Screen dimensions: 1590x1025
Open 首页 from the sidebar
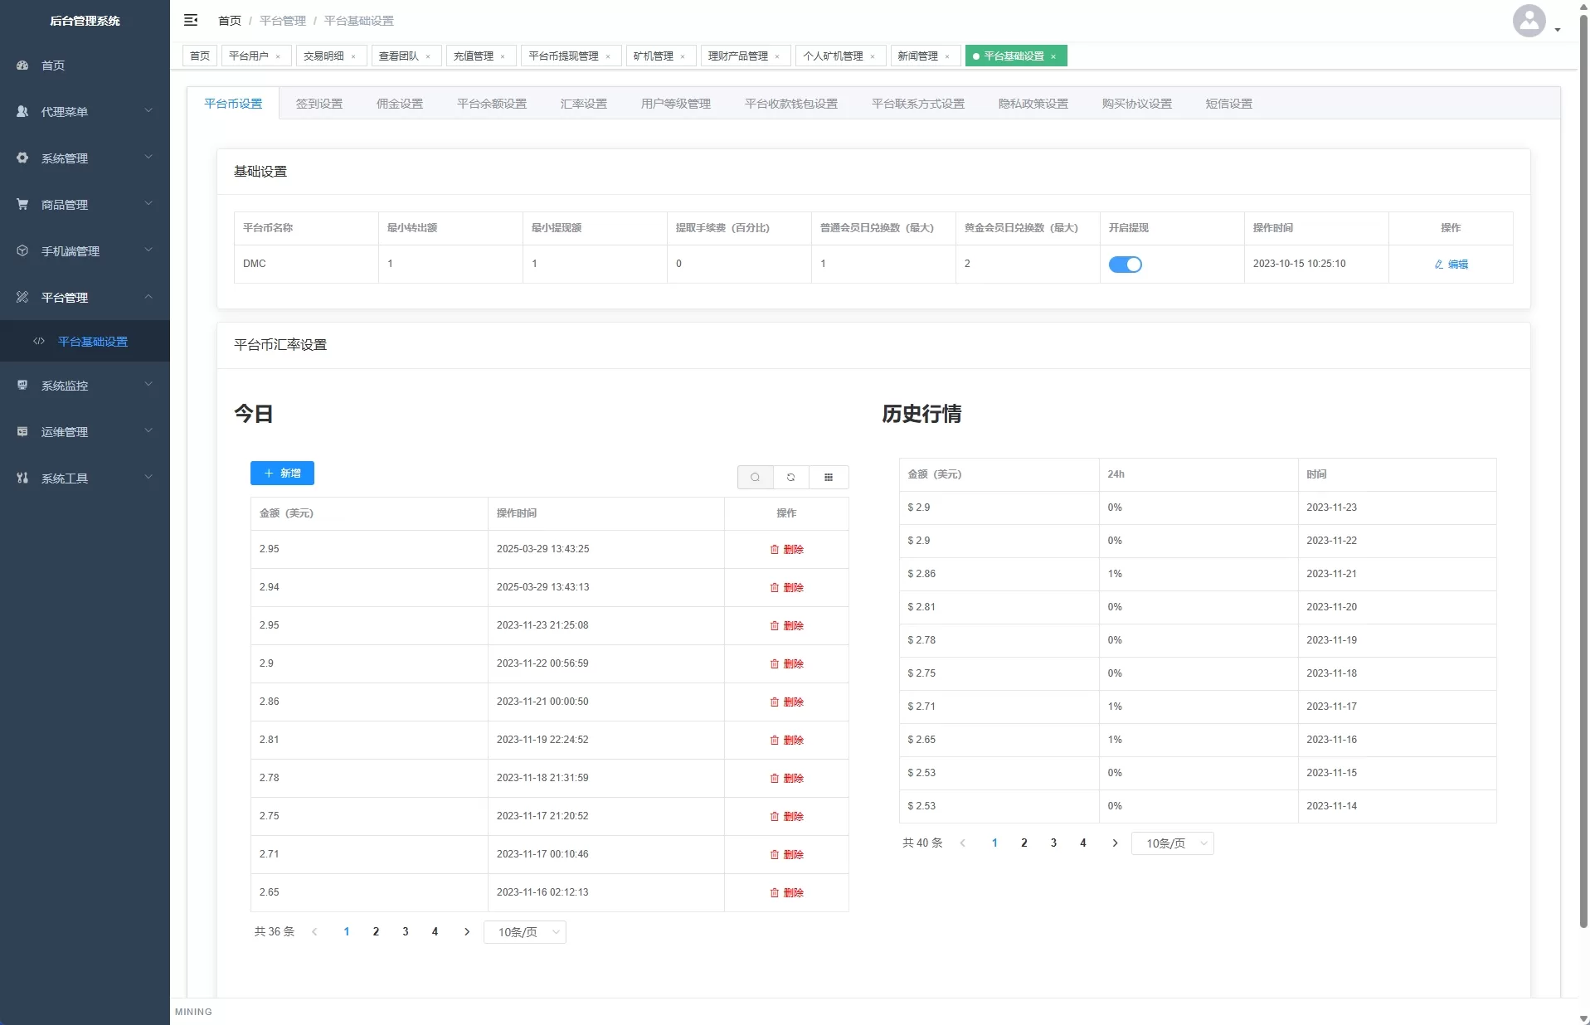pos(53,66)
